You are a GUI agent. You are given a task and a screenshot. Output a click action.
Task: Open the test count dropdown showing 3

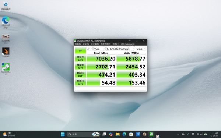90,49
